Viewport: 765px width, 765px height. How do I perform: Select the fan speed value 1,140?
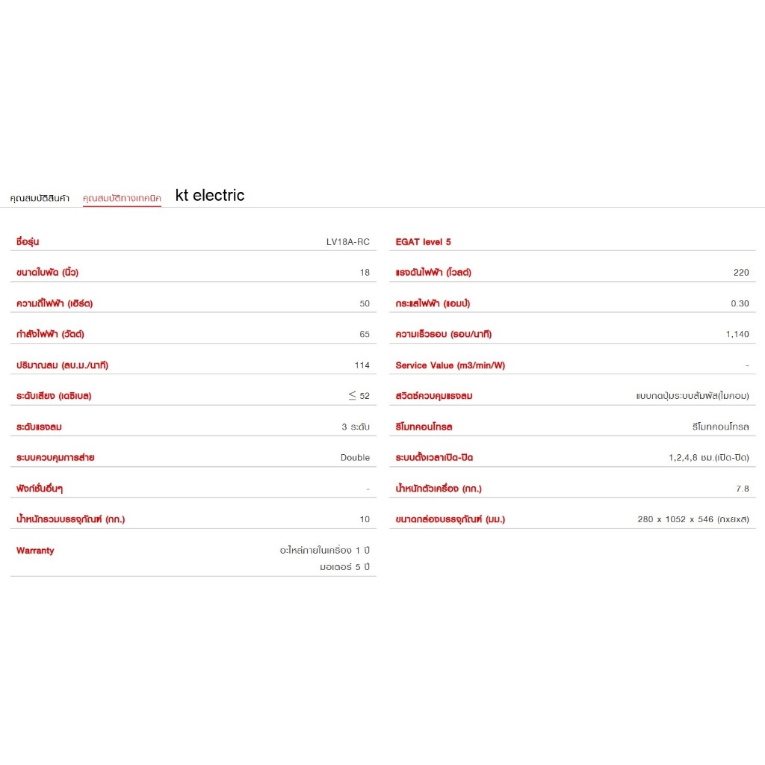coord(737,334)
